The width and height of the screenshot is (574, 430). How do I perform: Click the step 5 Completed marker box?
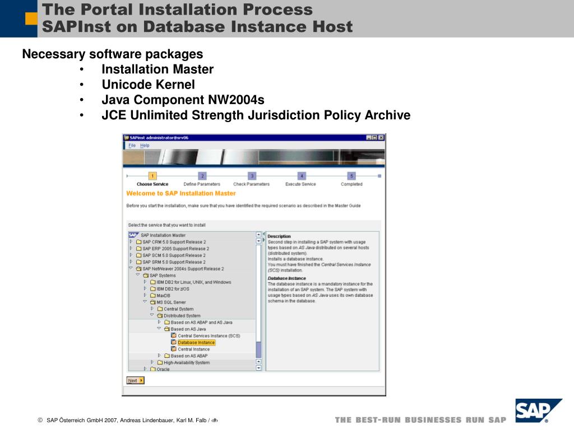[x=351, y=176]
